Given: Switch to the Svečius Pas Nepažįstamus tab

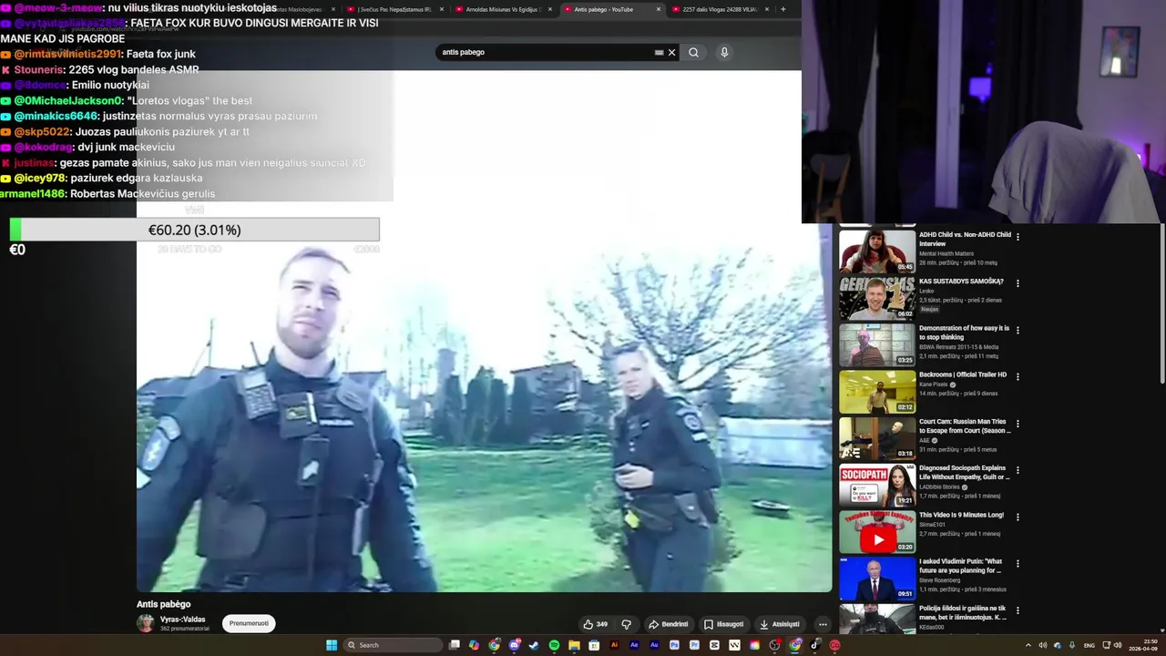Looking at the screenshot, I should pyautogui.click(x=394, y=9).
